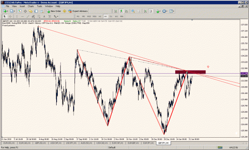Expand the New Chart dropdown arrow

(7, 11)
